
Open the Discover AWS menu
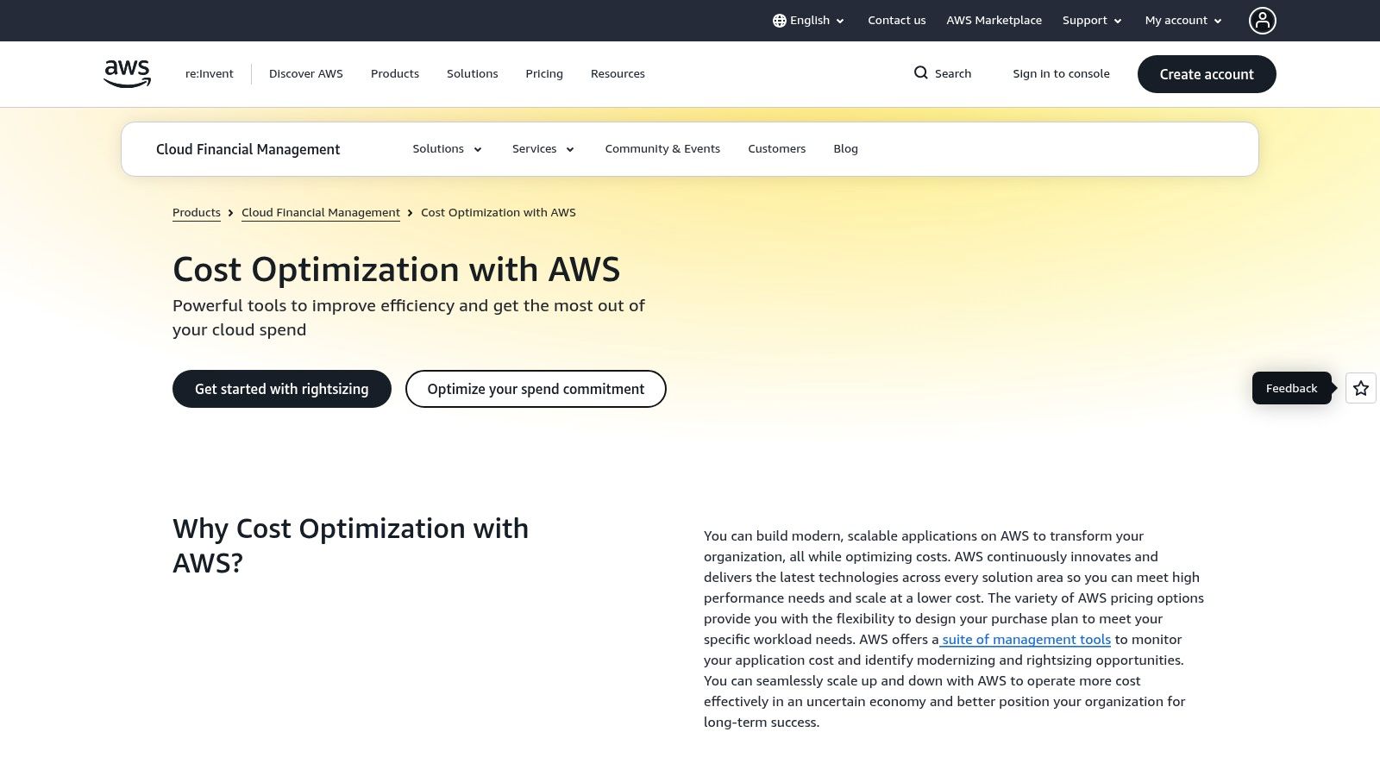click(306, 74)
